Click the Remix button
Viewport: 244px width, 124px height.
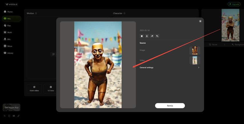[170, 106]
